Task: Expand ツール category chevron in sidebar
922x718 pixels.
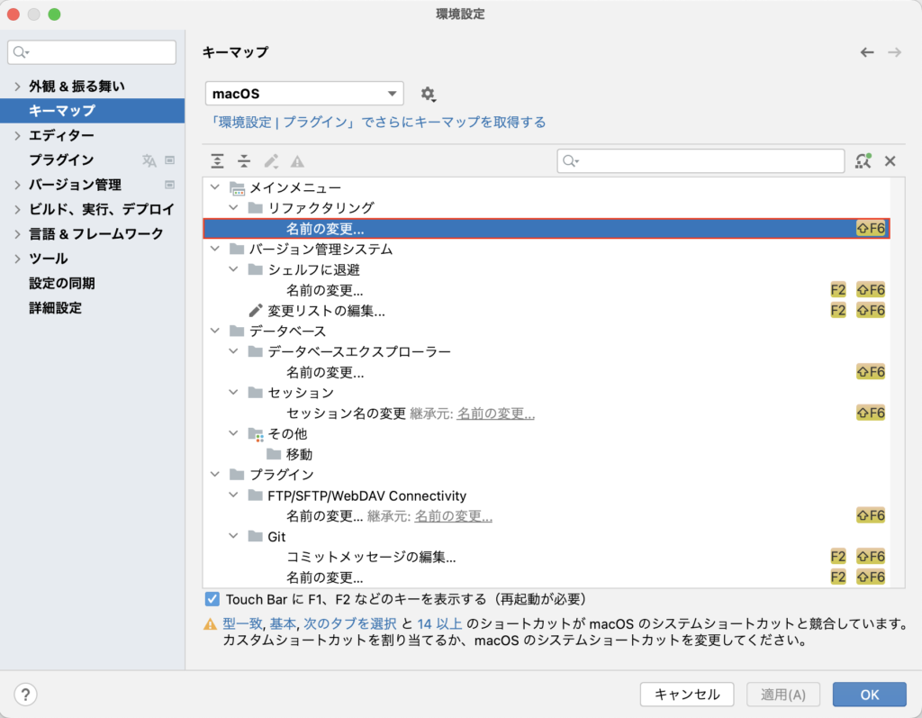Action: pyautogui.click(x=17, y=259)
